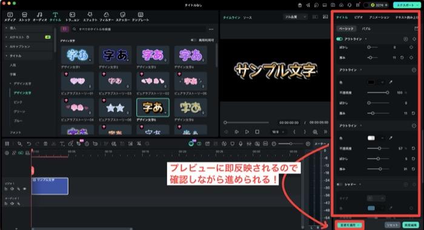Open the トランジション transitions tab

point(72,16)
